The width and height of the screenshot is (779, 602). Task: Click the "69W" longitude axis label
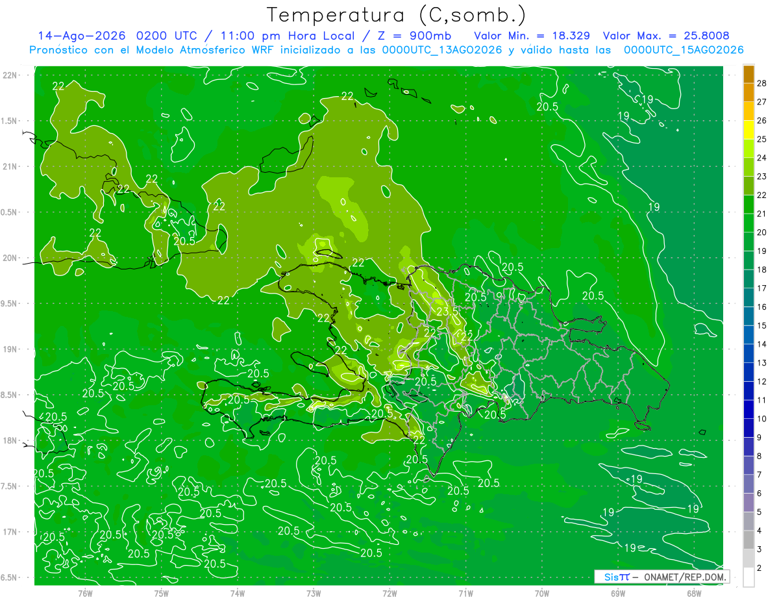618,593
